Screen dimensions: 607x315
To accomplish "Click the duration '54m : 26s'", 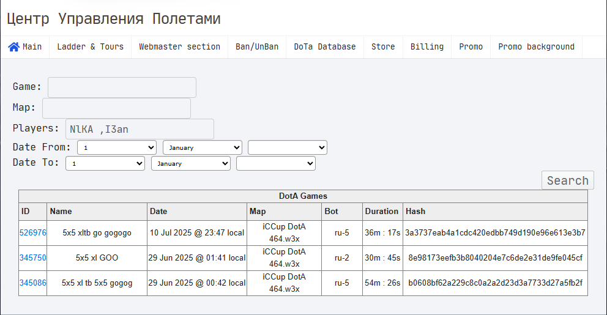I will 382,283.
